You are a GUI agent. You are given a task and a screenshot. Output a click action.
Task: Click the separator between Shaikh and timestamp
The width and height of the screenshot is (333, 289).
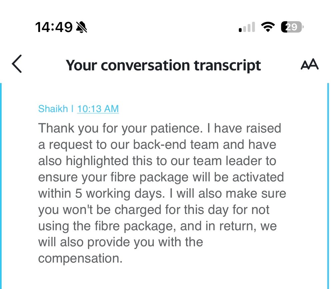tap(72, 109)
